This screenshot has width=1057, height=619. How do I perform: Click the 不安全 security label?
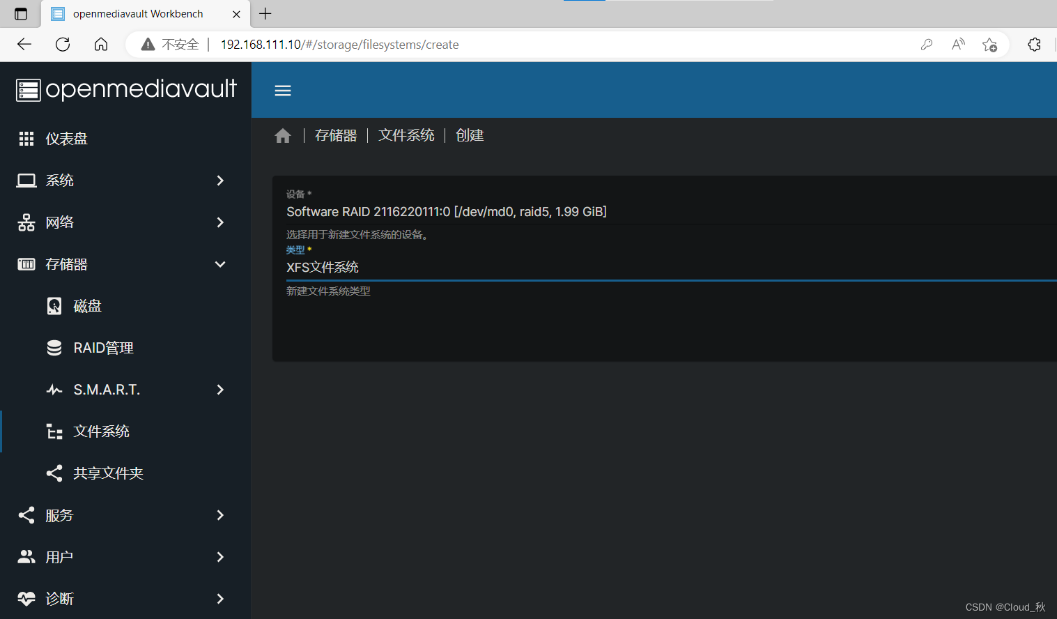(x=180, y=45)
